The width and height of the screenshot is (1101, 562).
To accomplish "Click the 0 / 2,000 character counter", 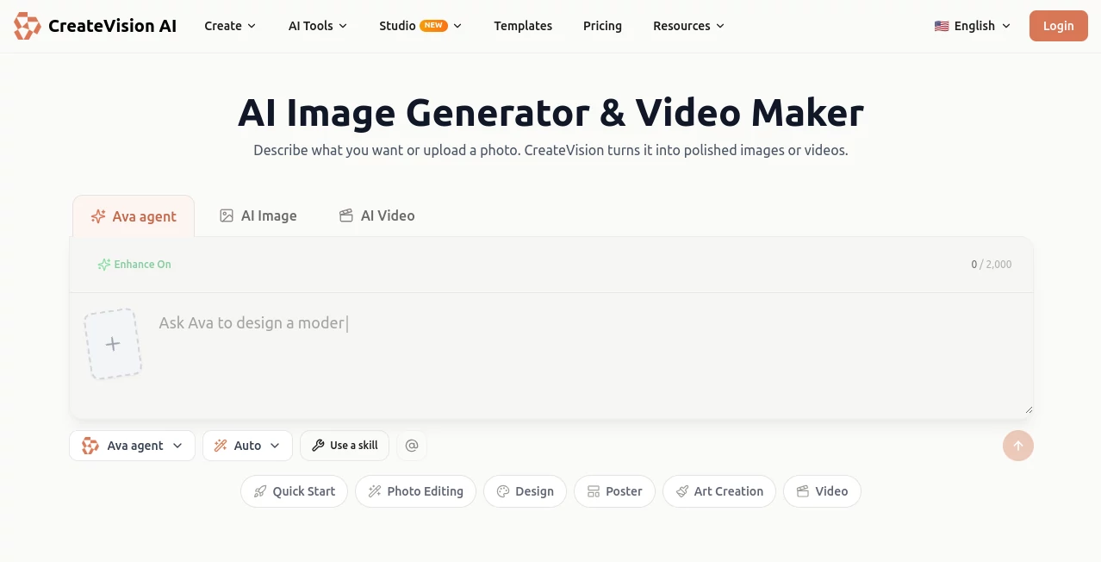I will (x=992, y=265).
